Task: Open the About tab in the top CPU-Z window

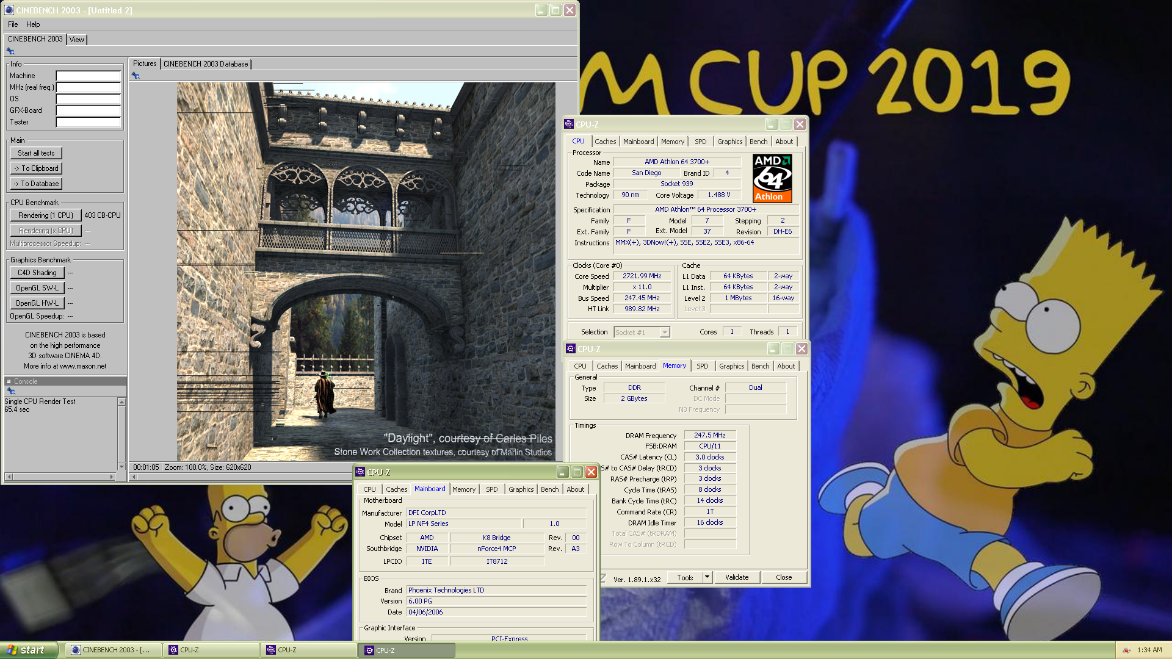Action: 784,142
